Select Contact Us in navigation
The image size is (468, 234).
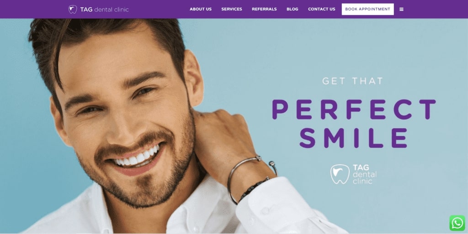(321, 9)
